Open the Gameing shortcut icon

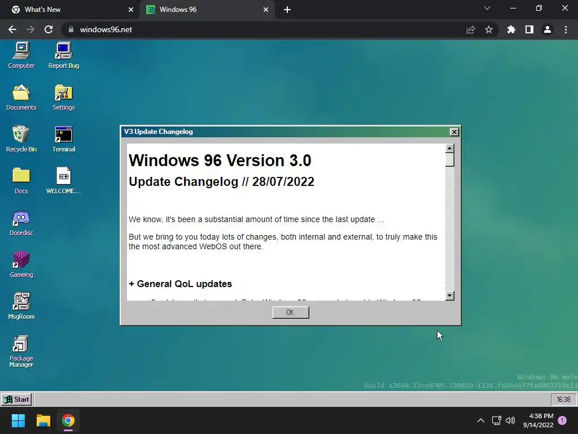pyautogui.click(x=21, y=264)
